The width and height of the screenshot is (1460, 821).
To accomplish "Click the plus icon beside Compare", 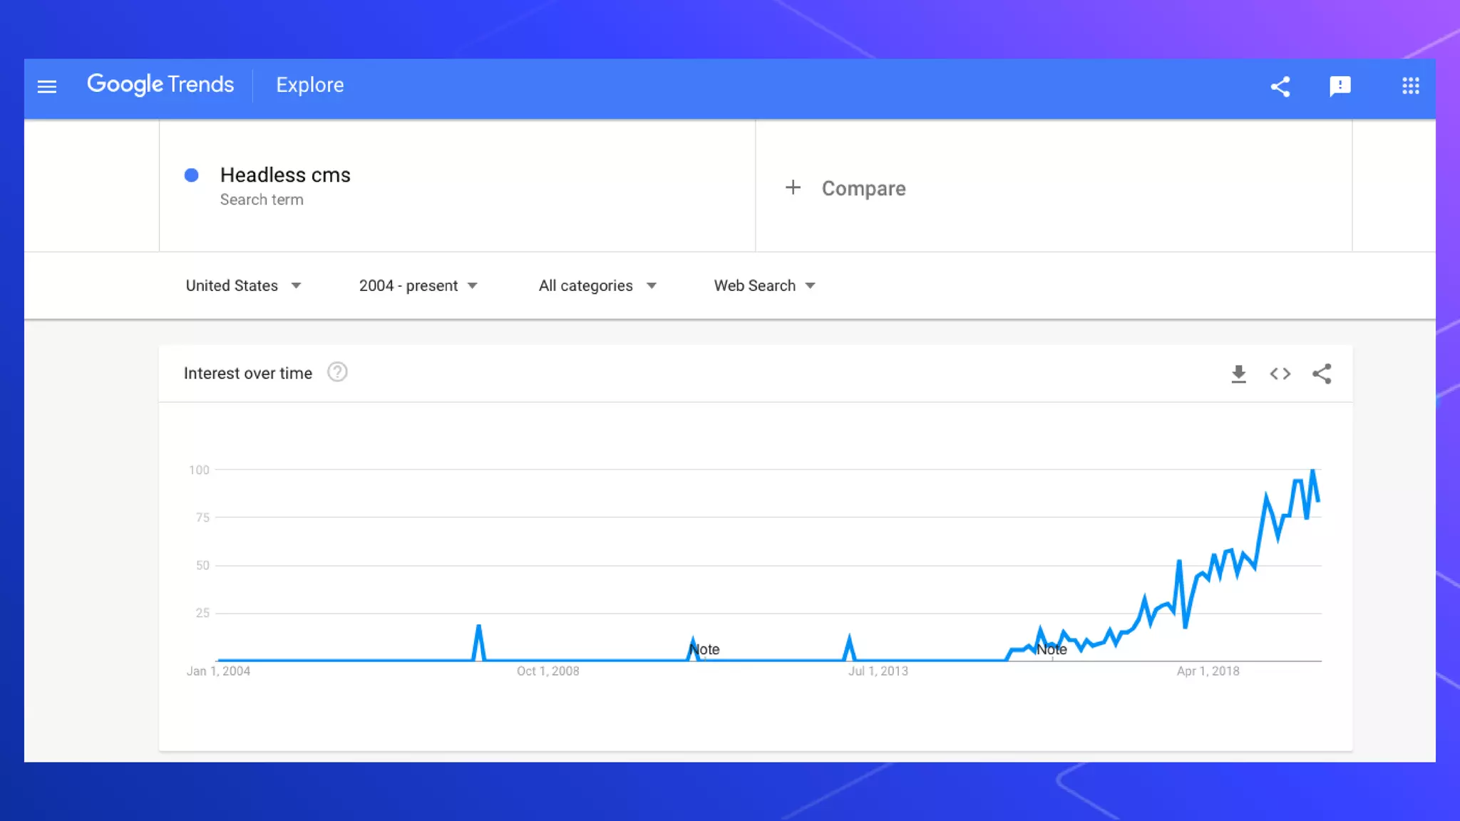I will (793, 187).
